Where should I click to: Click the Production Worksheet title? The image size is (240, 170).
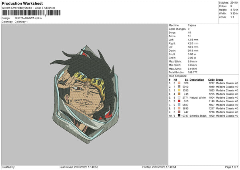pos(22,4)
